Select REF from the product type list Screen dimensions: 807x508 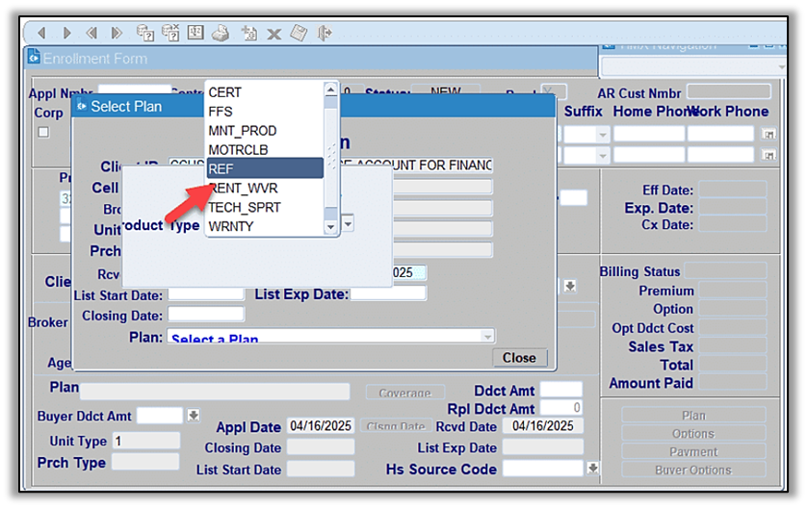pyautogui.click(x=264, y=168)
